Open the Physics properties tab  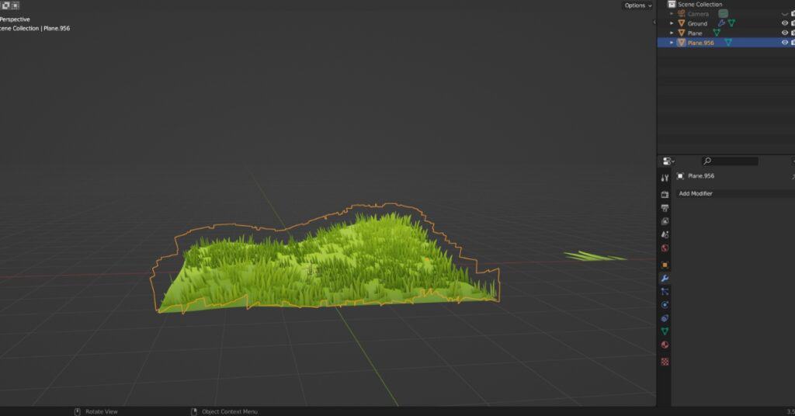coord(665,305)
